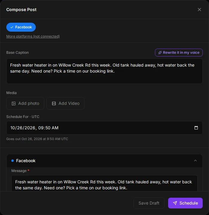Click the Goes out Oct 26, 2026 text
The width and height of the screenshot is (209, 215).
(x=37, y=139)
